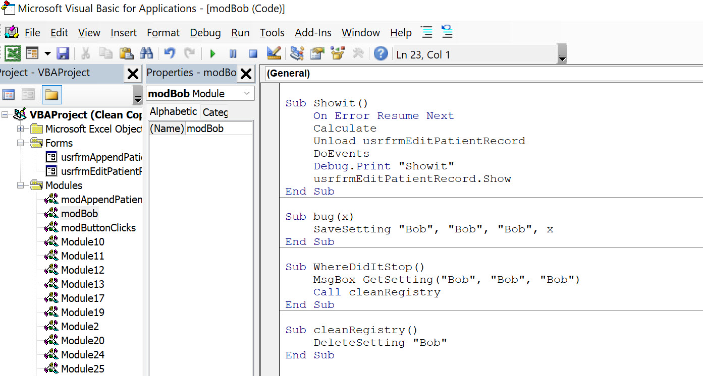Click the Toolbox wrench icon
Screen dimensions: 703x376
point(358,53)
